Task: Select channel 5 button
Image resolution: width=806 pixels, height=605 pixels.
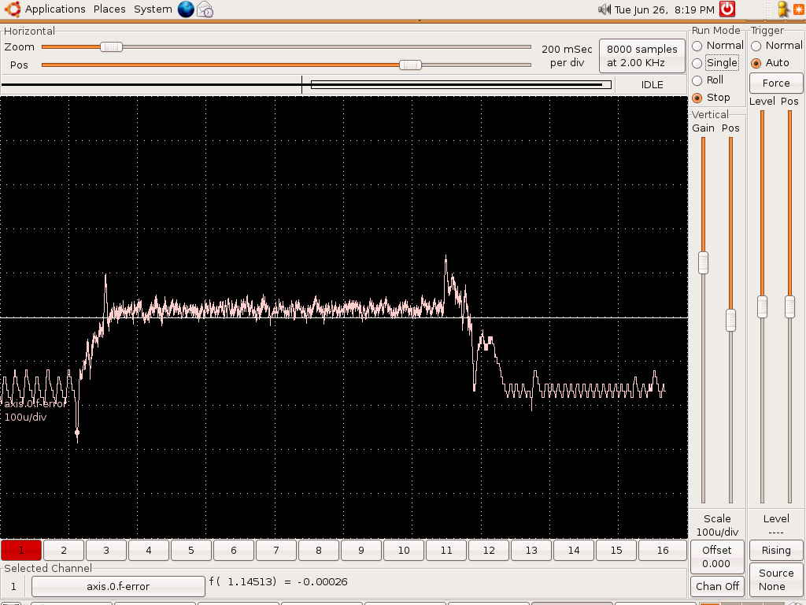Action: point(190,550)
